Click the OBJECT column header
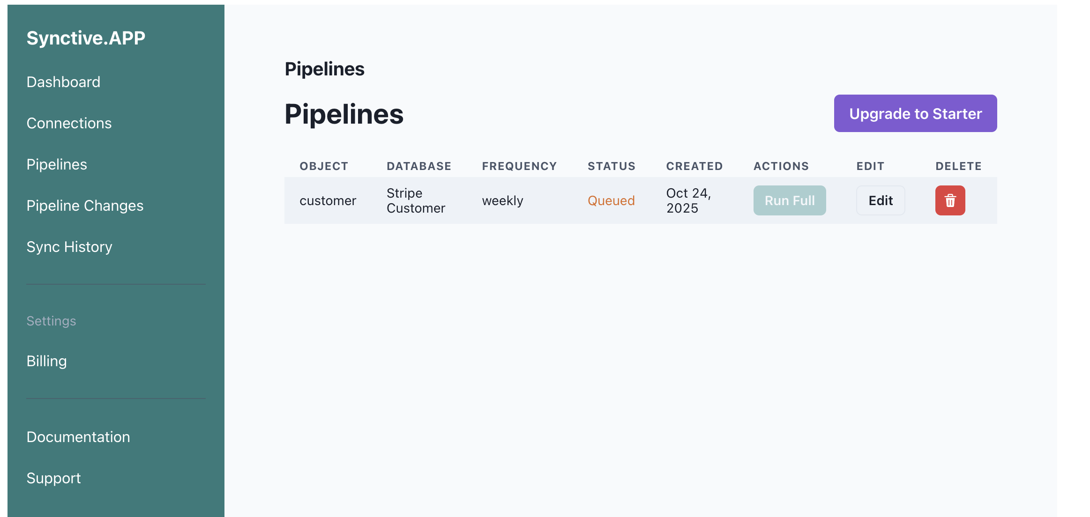 pyautogui.click(x=324, y=165)
